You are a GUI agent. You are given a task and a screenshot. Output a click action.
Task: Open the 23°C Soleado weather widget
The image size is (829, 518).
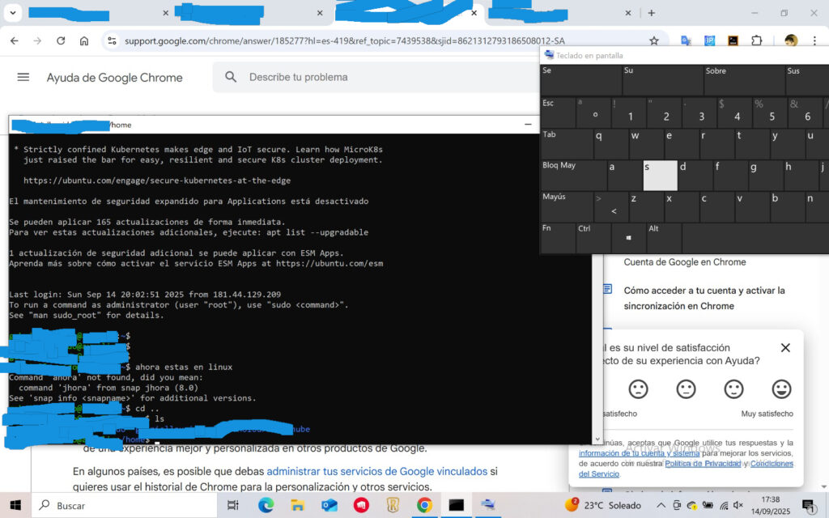(x=602, y=505)
